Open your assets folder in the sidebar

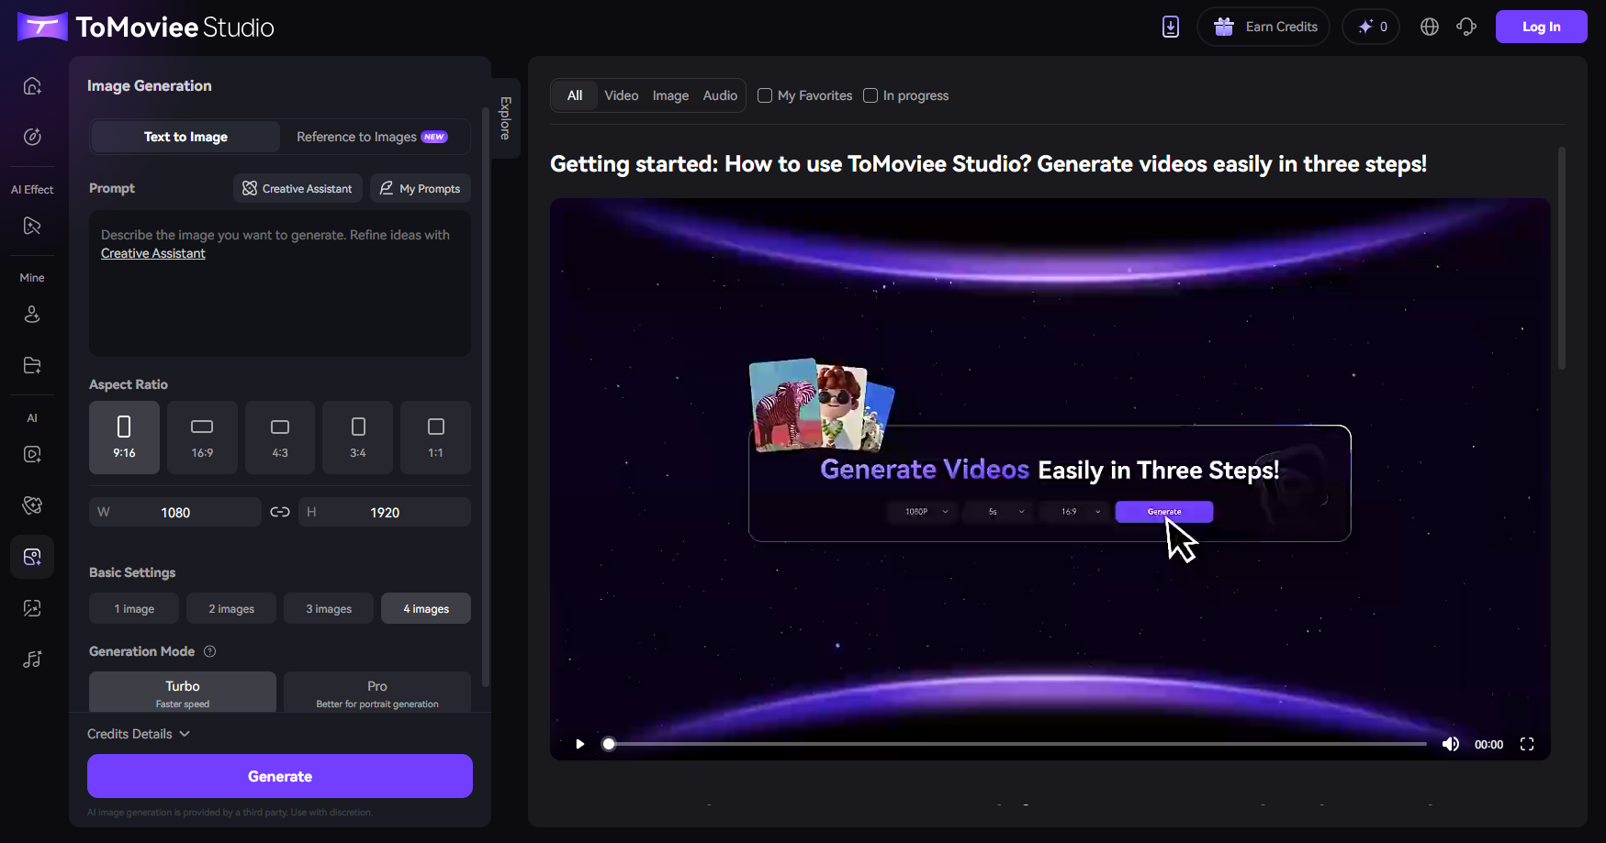pos(32,365)
